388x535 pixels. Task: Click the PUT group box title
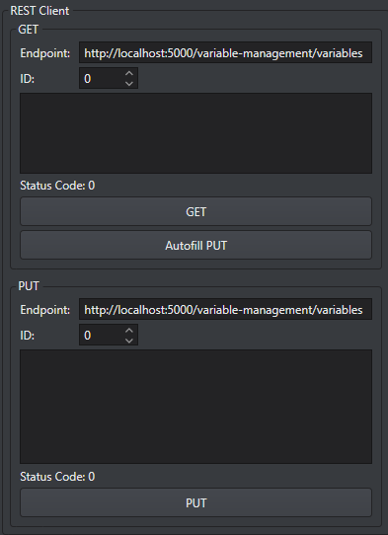click(29, 286)
